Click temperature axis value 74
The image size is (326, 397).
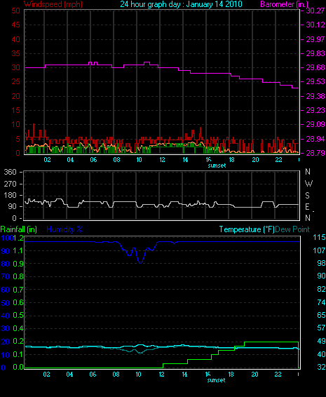click(321, 302)
